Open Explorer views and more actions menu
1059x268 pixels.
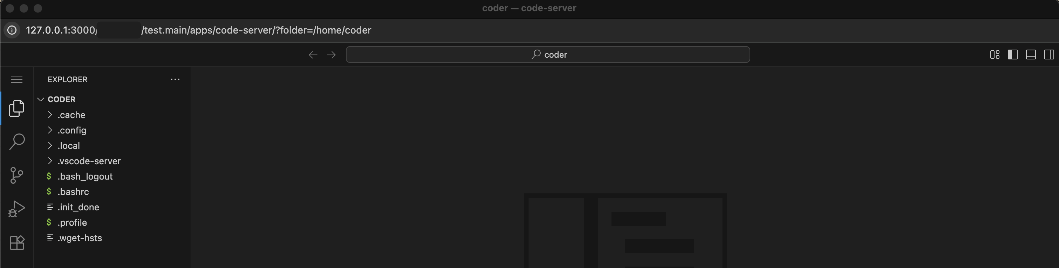click(175, 80)
